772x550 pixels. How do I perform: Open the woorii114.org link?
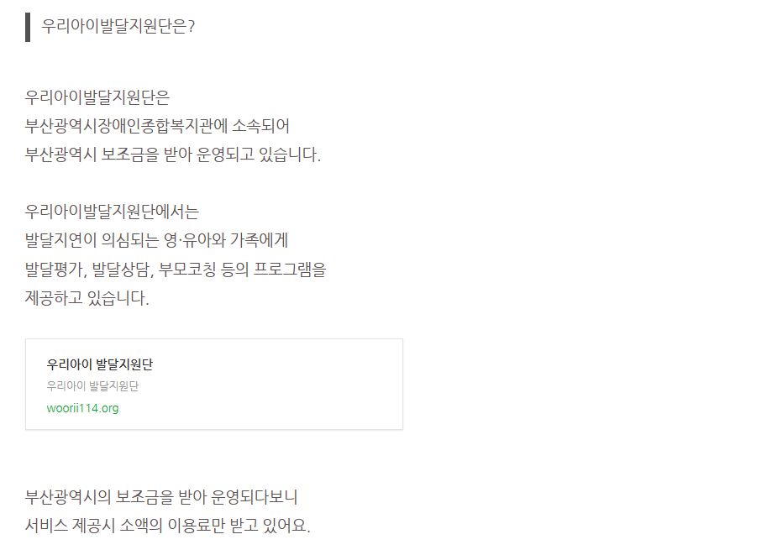[82, 408]
